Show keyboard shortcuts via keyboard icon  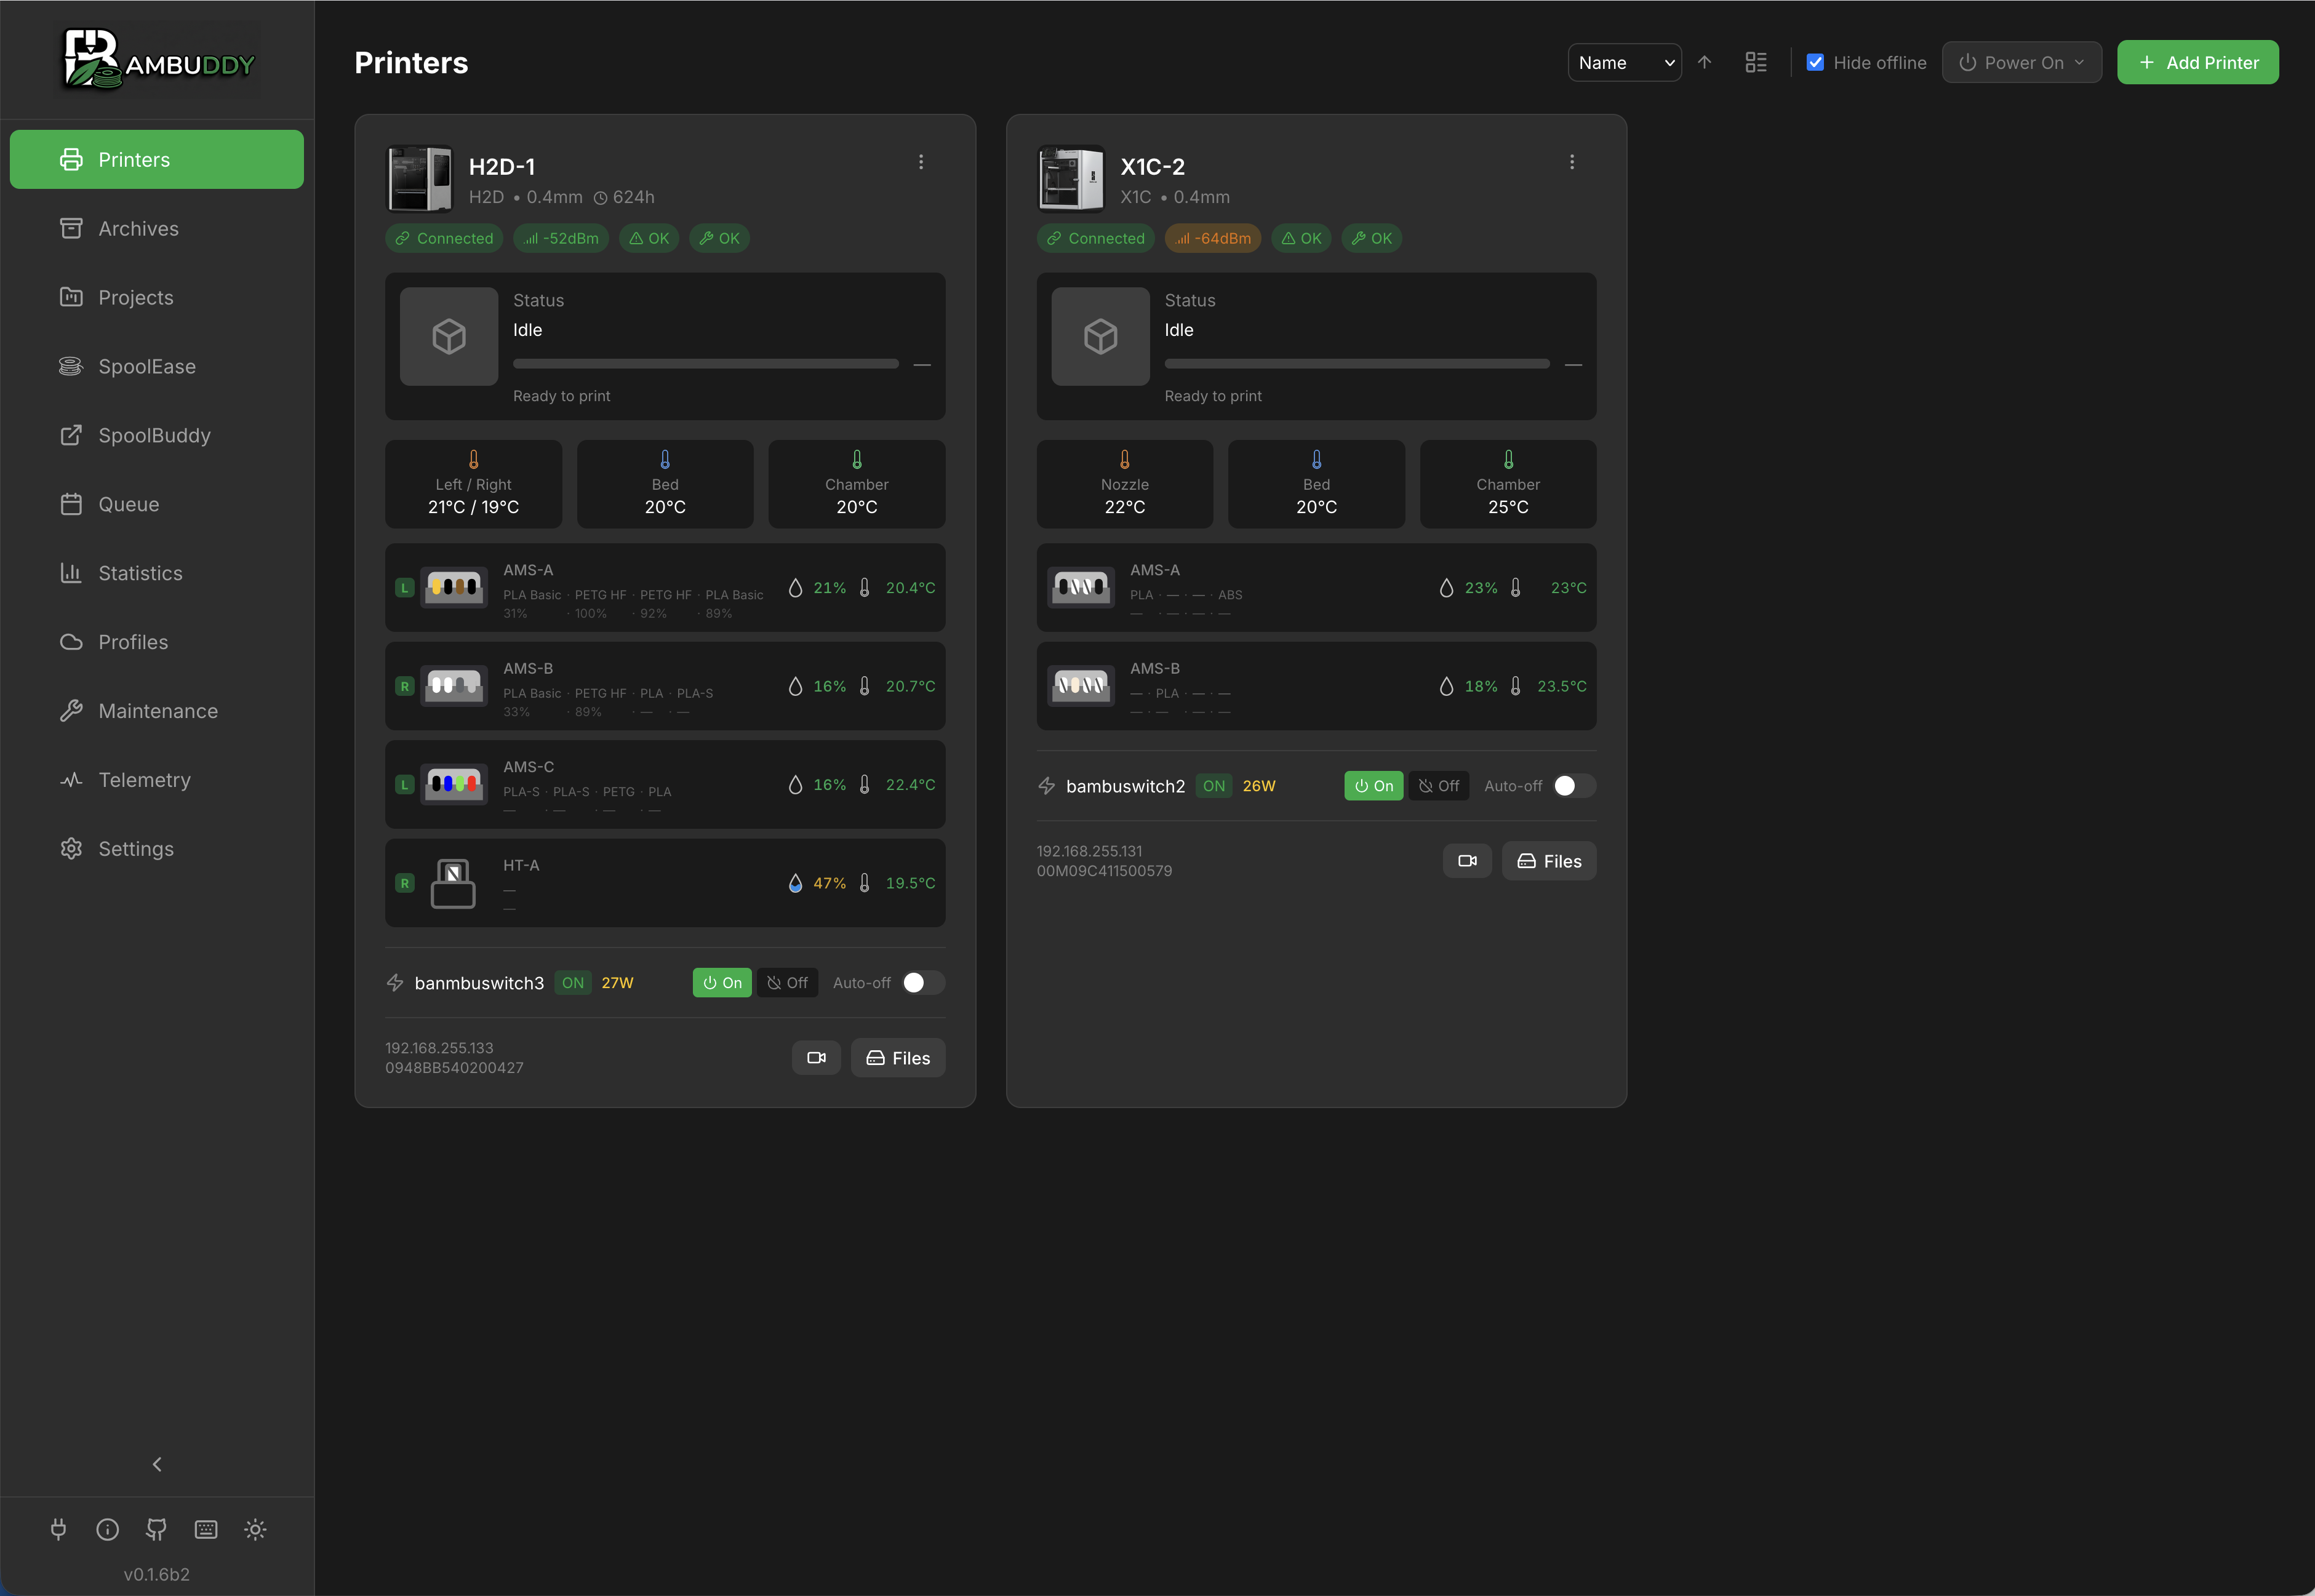[206, 1529]
